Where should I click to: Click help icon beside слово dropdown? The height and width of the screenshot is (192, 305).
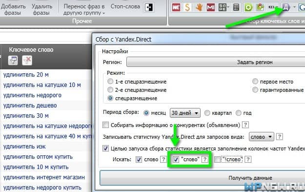(x=279, y=137)
